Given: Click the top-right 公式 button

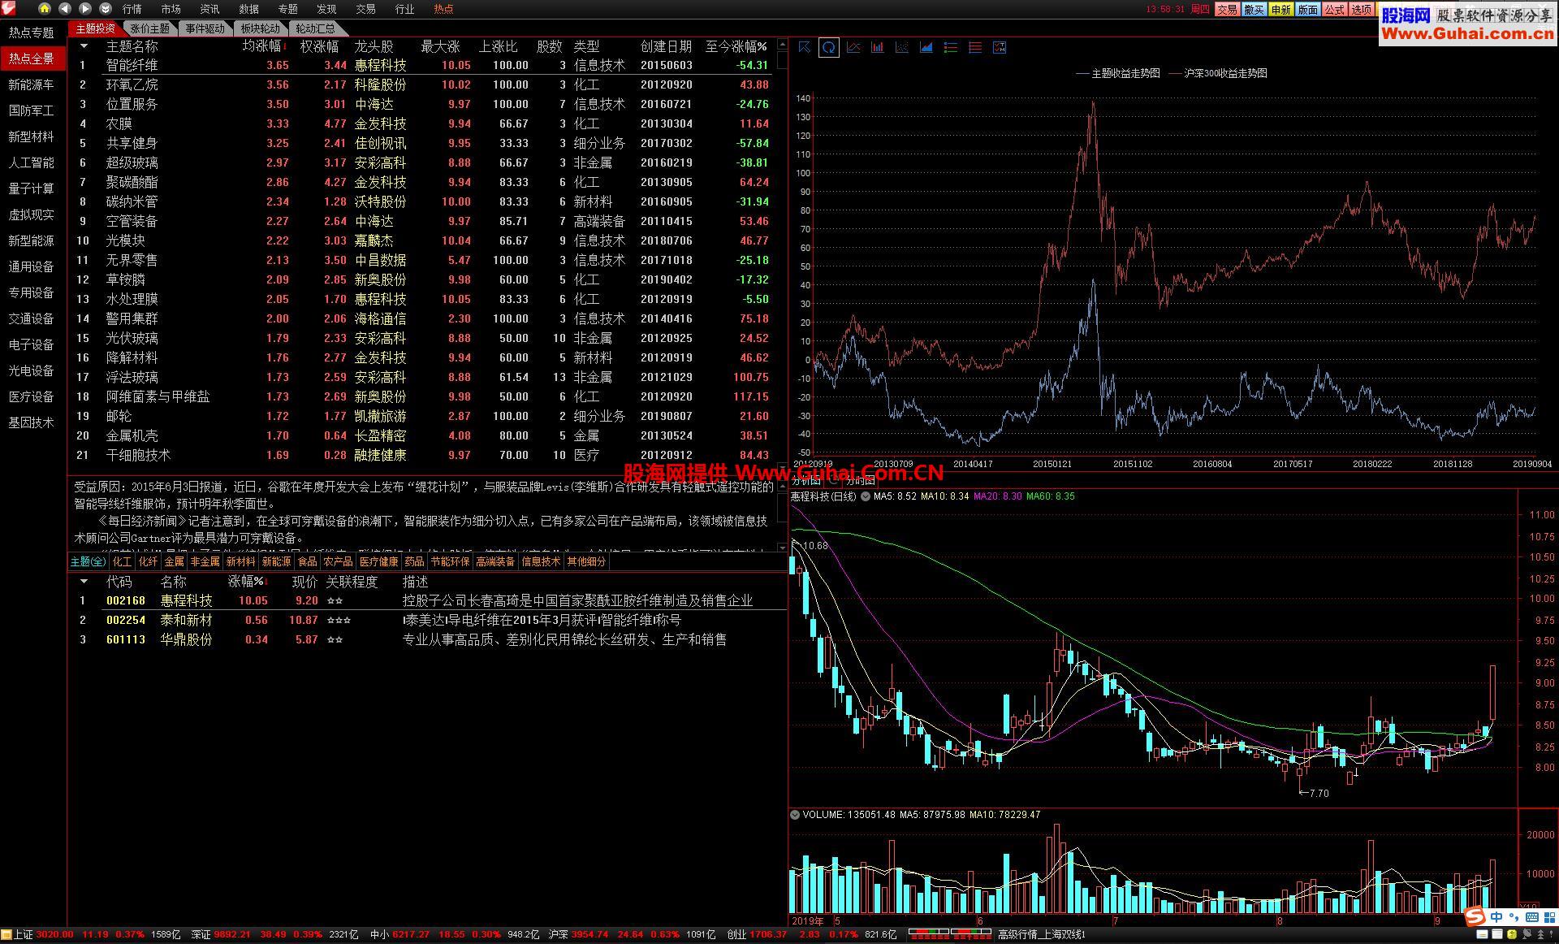Looking at the screenshot, I should (1334, 10).
